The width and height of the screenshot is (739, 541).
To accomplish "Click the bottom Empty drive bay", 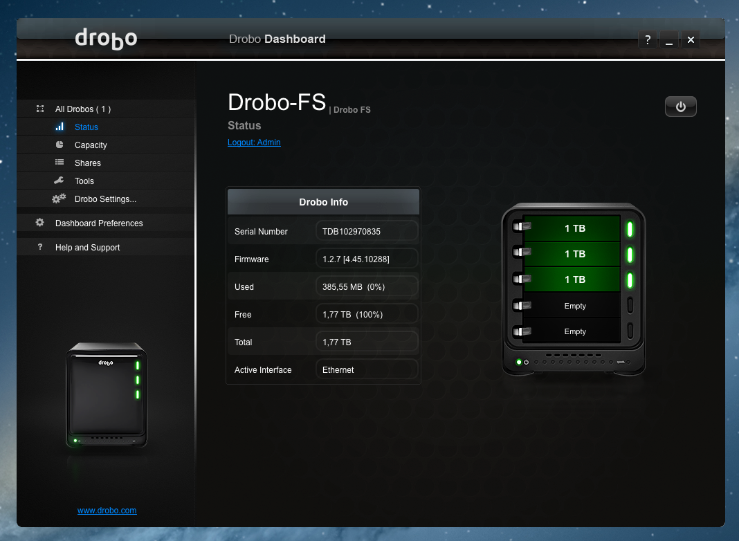I will (572, 331).
